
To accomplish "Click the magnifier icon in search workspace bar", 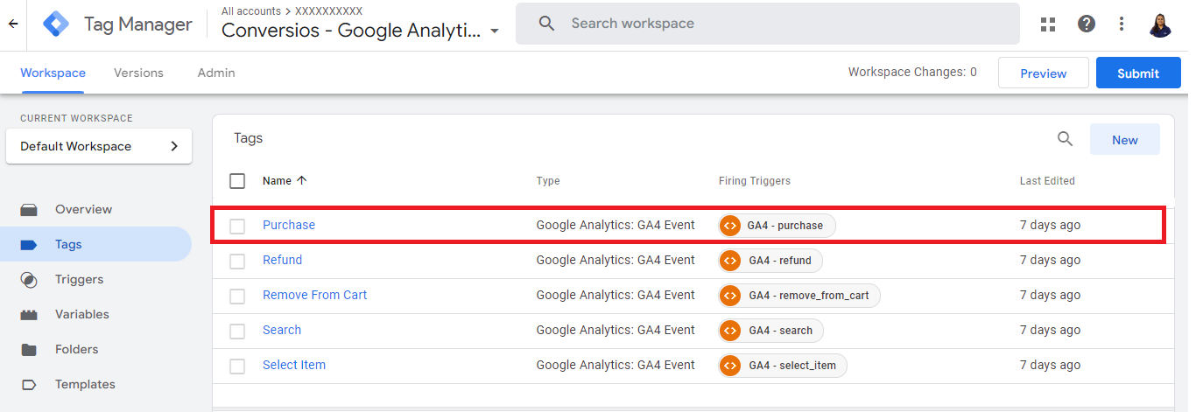I will 547,24.
